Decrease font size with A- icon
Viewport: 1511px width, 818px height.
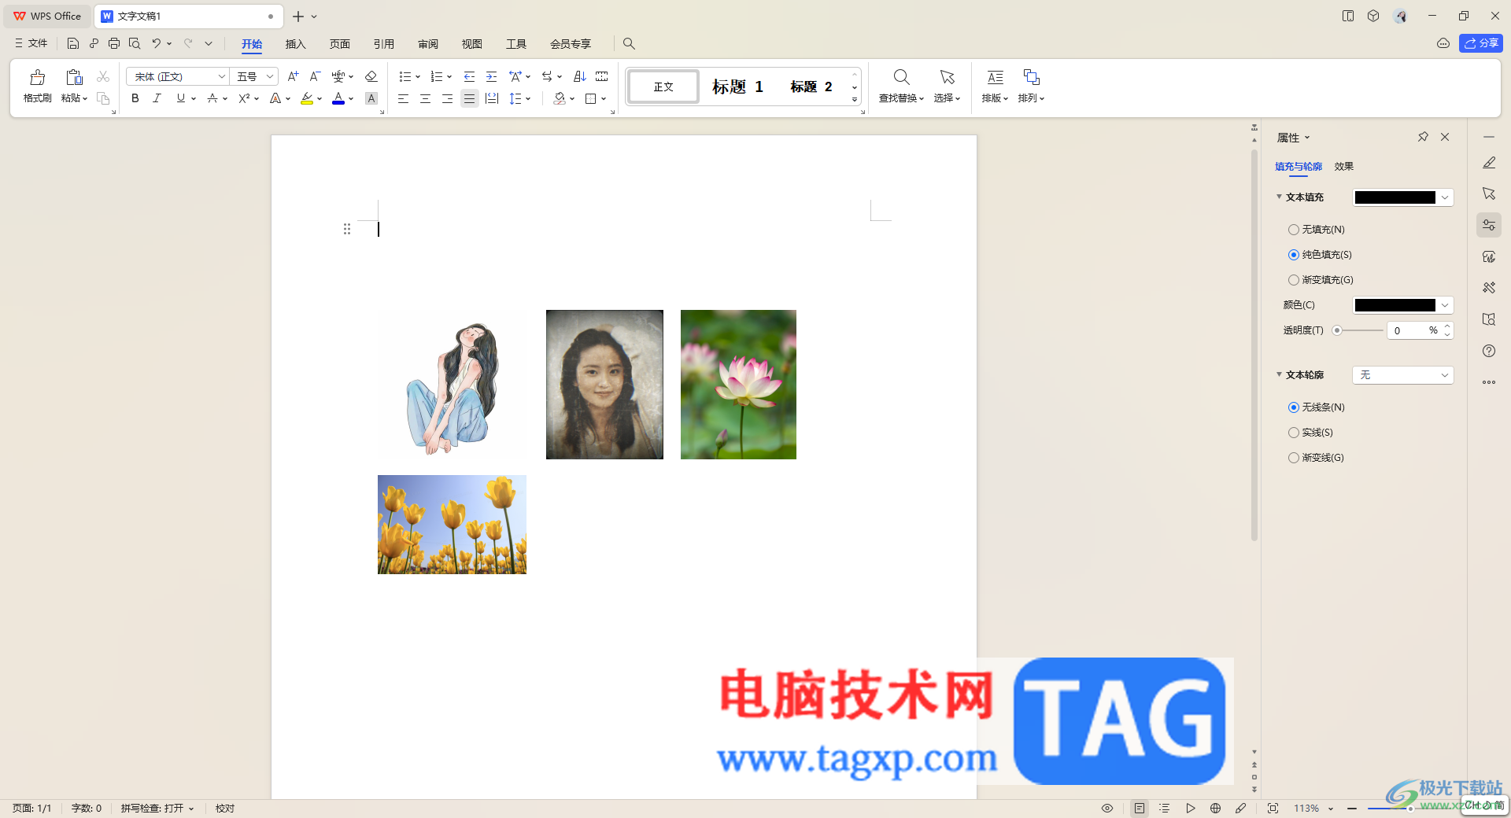click(315, 76)
